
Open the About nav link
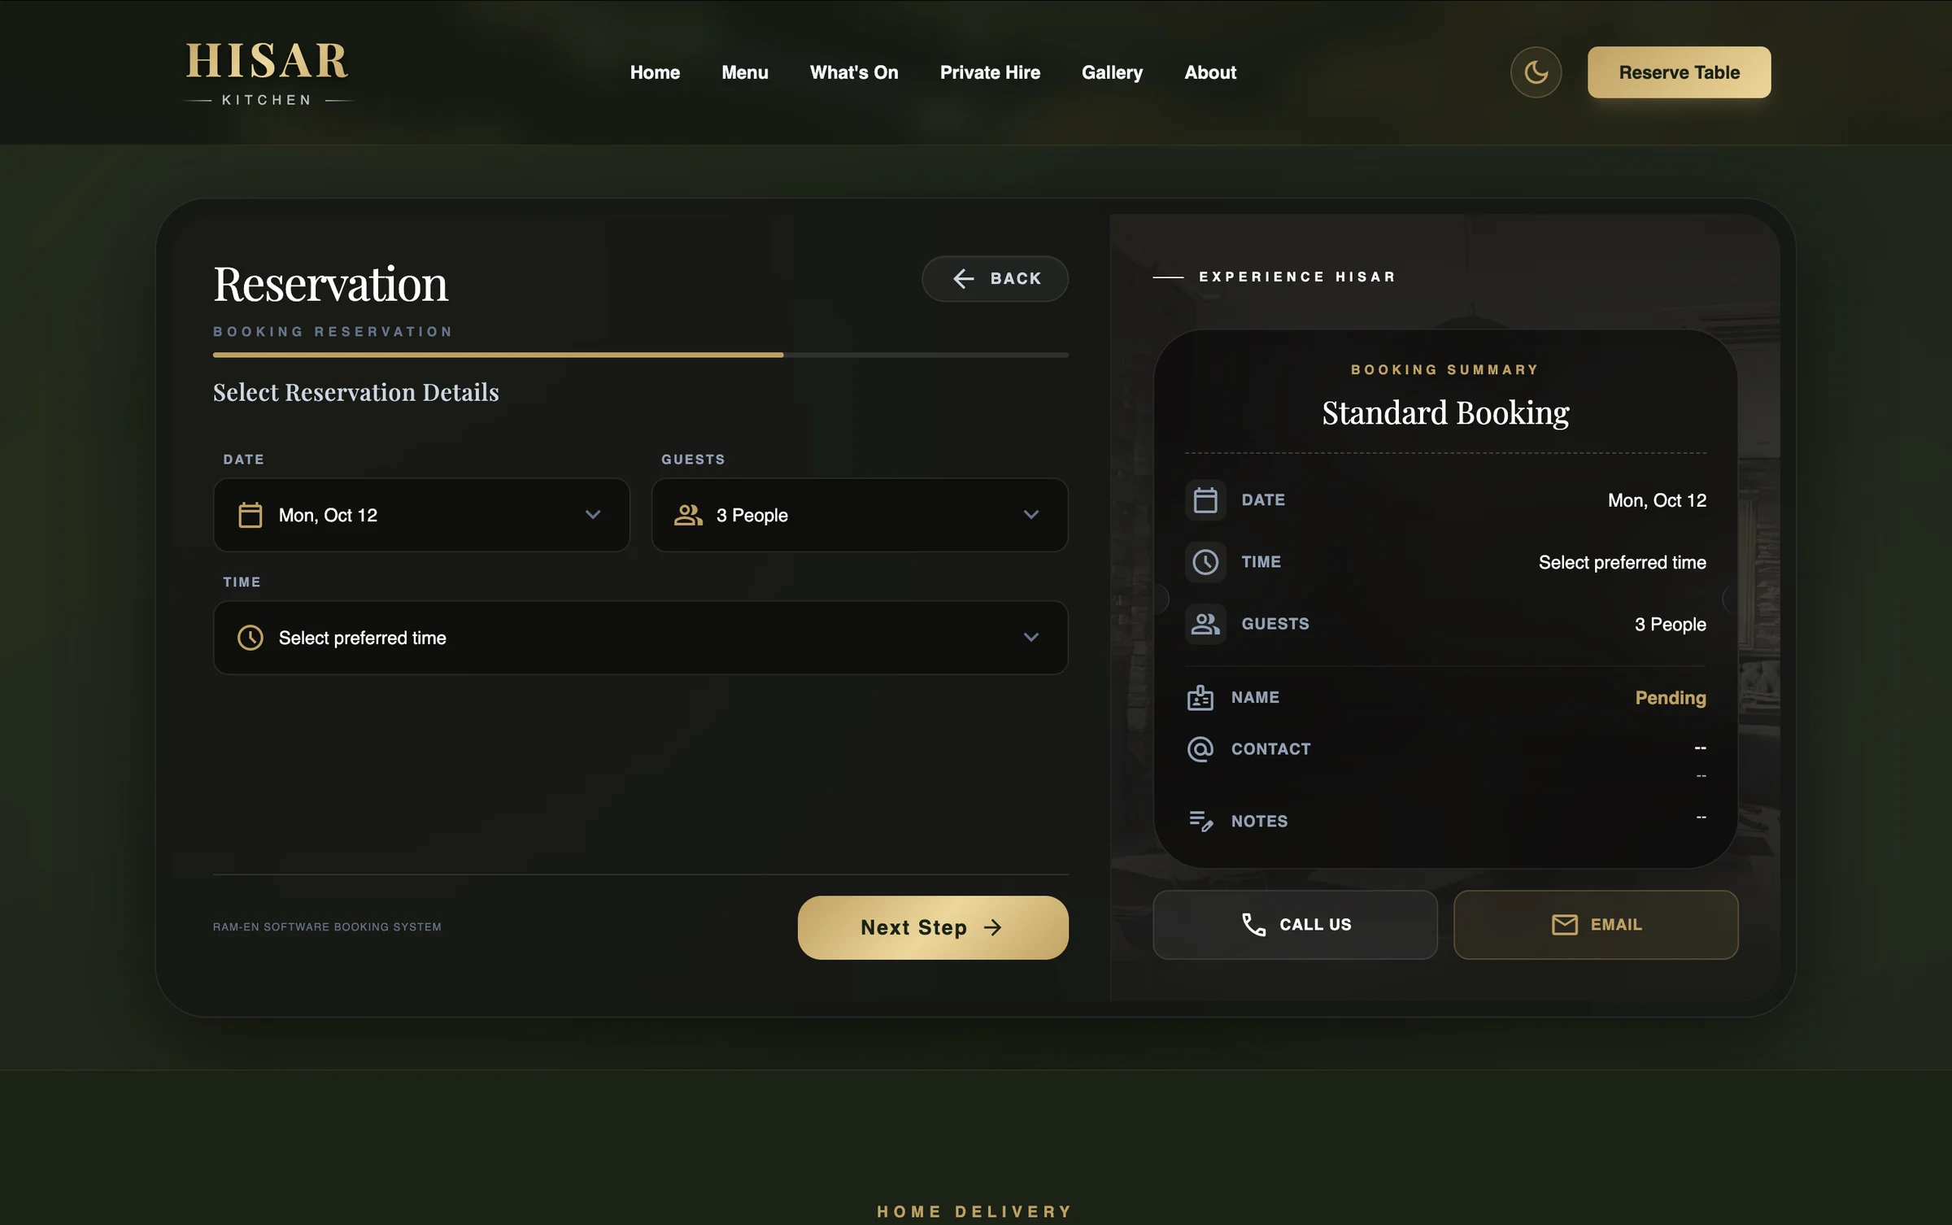coord(1210,72)
